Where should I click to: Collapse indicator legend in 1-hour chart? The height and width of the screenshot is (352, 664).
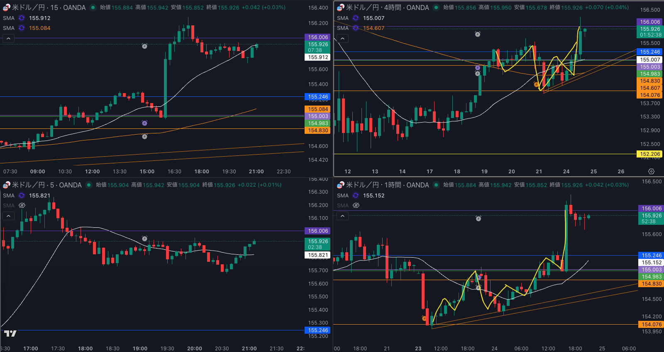click(x=342, y=216)
